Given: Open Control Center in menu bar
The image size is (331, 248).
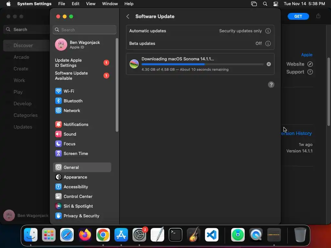Looking at the screenshot, I should tap(276, 4).
